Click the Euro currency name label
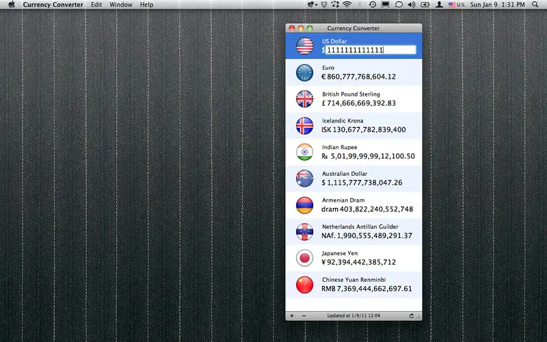This screenshot has width=547, height=342. coord(328,68)
